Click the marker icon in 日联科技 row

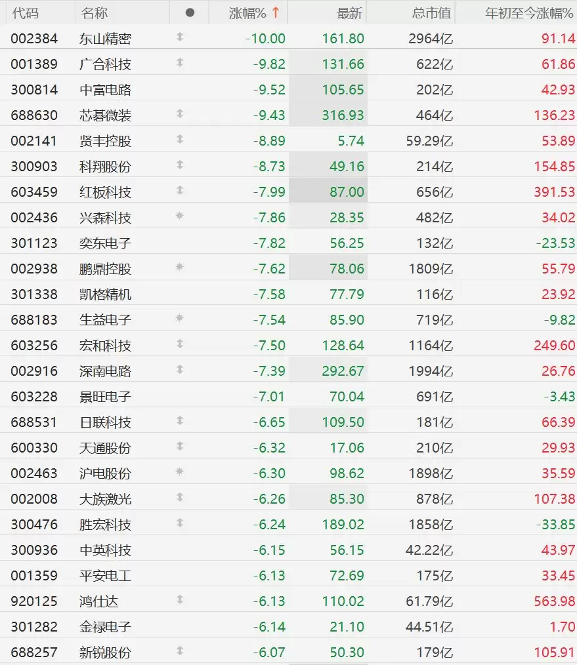[x=180, y=421]
